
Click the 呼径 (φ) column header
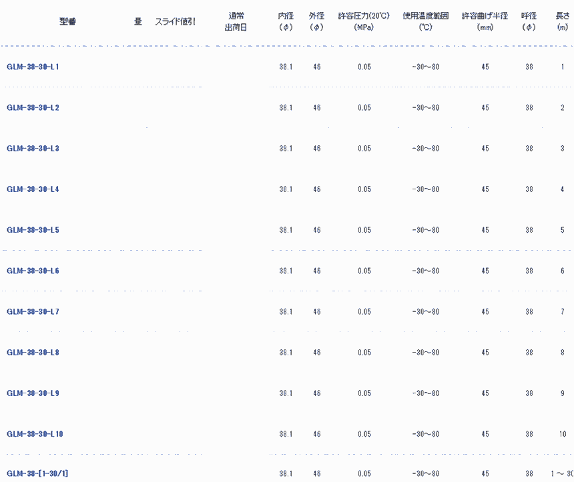tap(529, 21)
